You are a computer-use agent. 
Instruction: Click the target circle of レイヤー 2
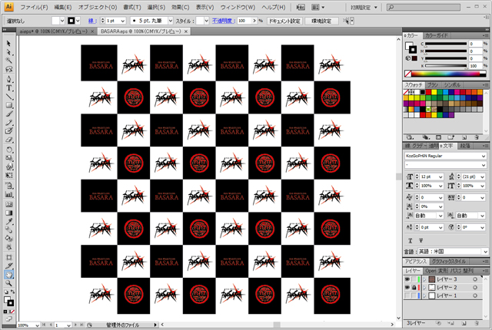(475, 287)
